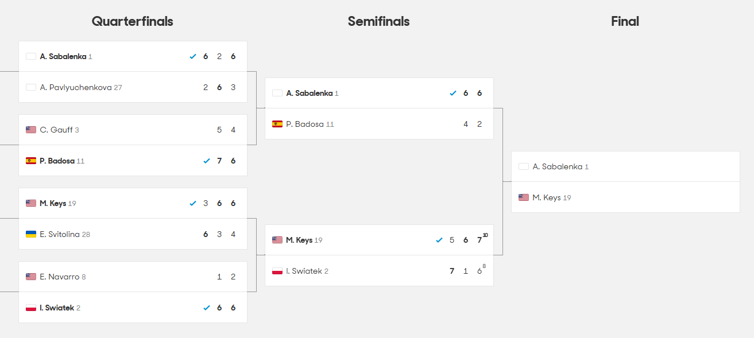Viewport: 754px width, 338px height.
Task: Click Spain flag next to P. Badosa in quarterfinals
Action: click(31, 161)
